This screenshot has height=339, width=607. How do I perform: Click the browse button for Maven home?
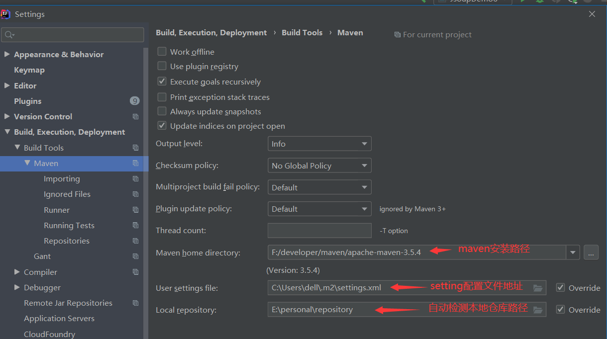tap(591, 253)
